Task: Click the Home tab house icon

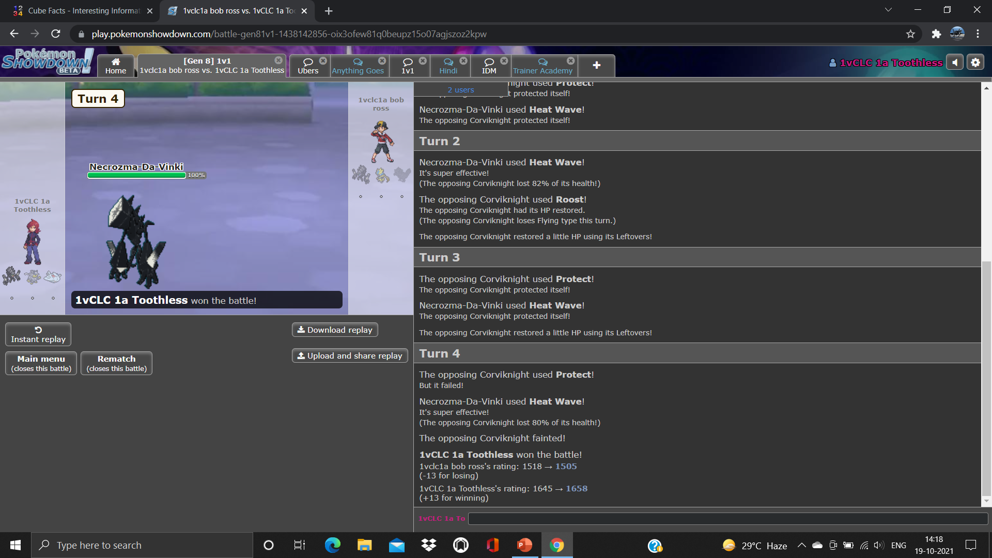Action: point(116,61)
